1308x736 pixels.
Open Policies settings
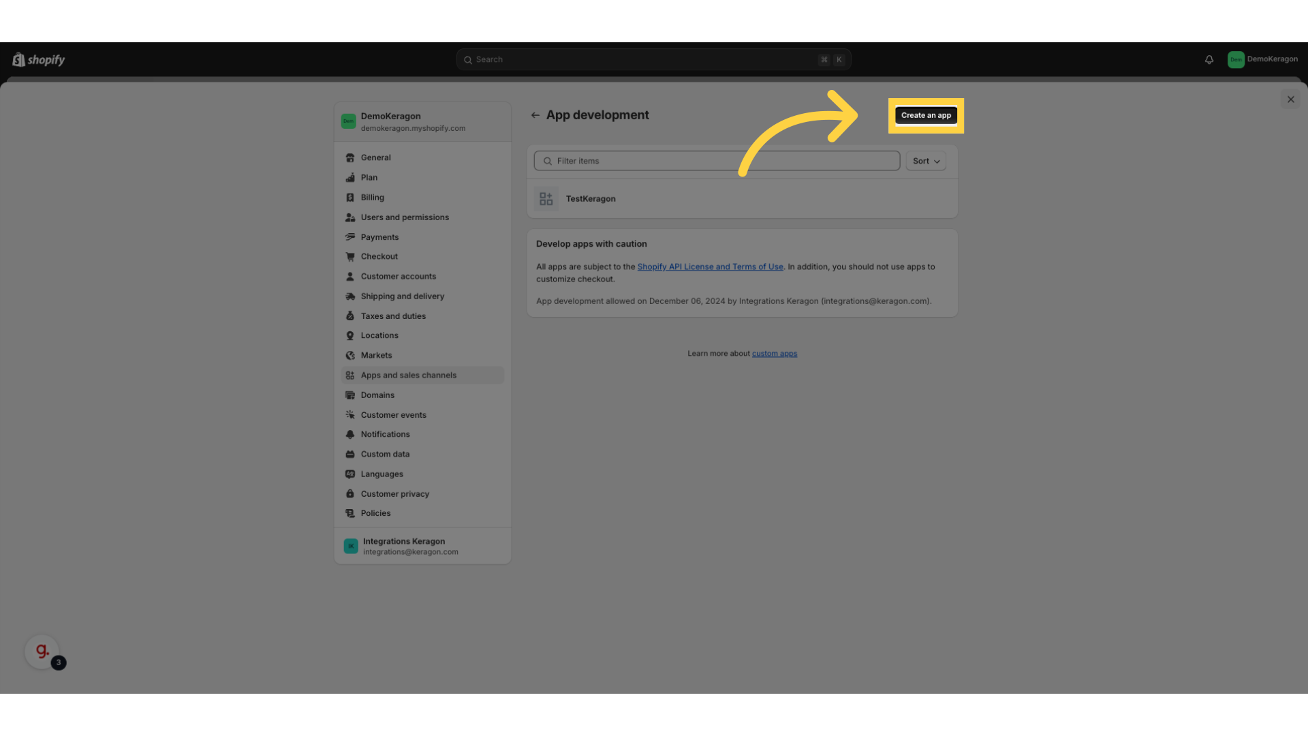[422, 514]
